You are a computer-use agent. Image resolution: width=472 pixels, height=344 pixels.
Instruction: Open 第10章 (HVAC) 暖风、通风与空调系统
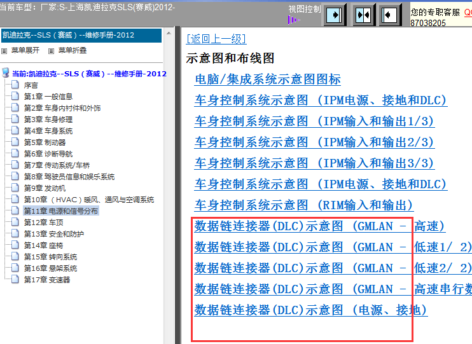coord(89,200)
